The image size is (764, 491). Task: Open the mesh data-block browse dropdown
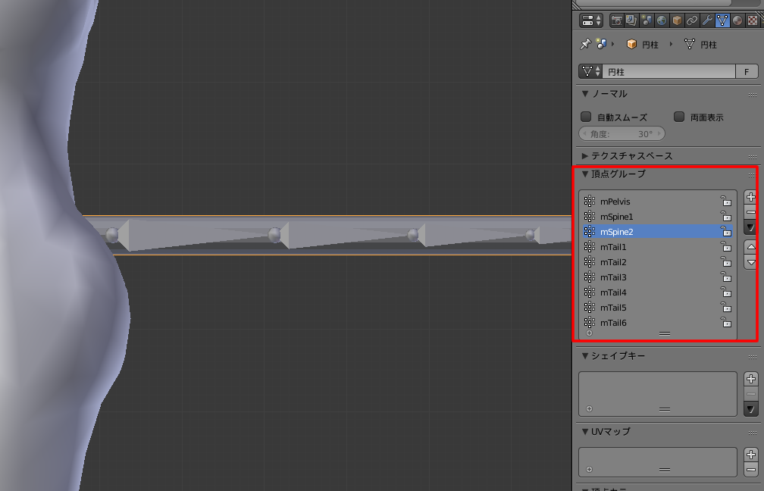click(x=590, y=71)
